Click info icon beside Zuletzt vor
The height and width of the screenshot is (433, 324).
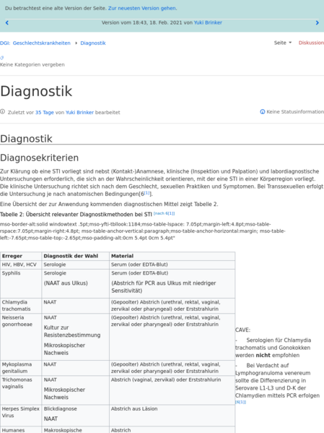(2, 112)
